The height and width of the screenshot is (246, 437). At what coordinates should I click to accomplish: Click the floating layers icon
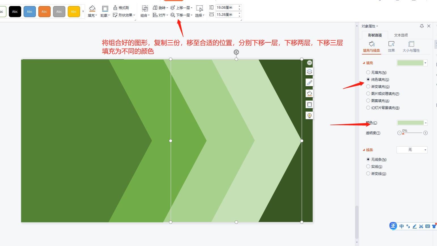(x=310, y=71)
